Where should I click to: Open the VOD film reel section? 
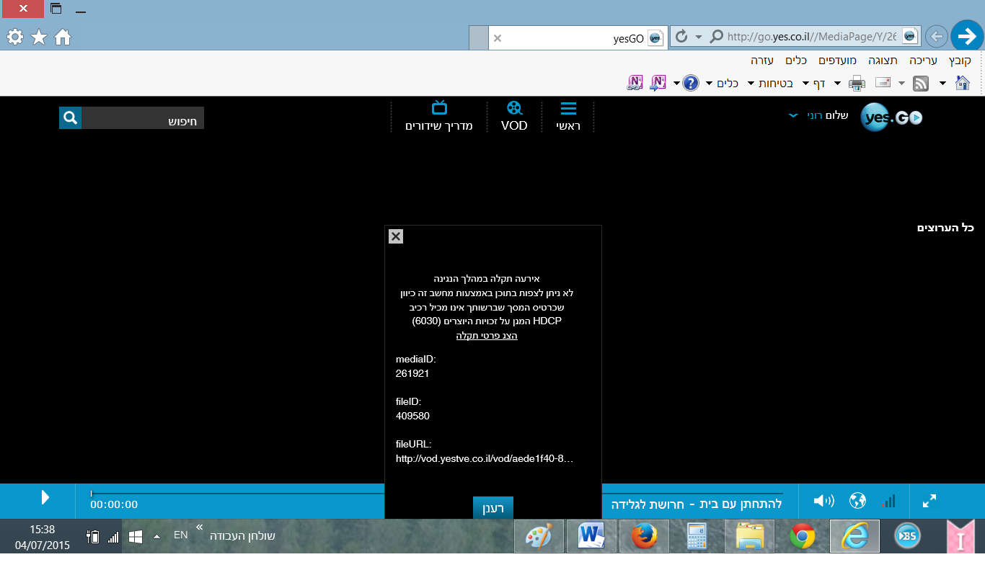[x=514, y=117]
